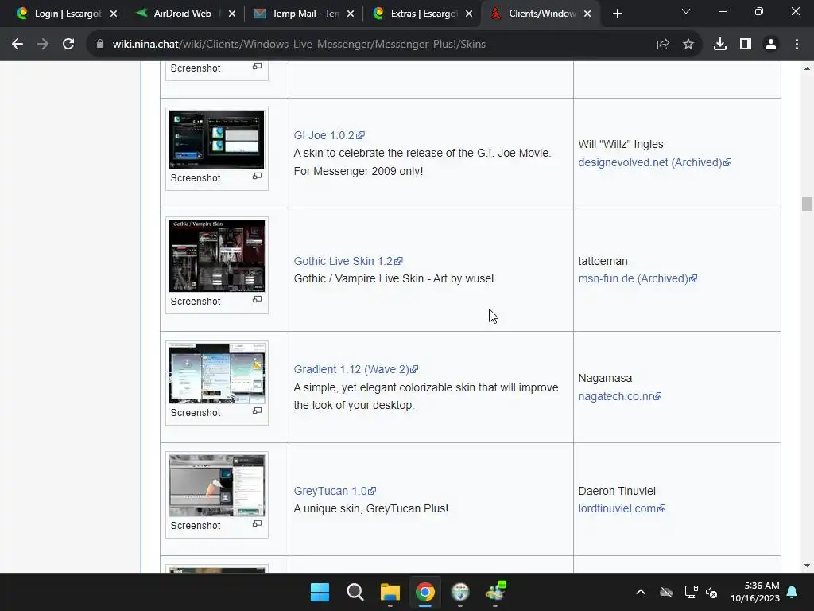Open the tab search chevron
Image resolution: width=814 pixels, height=611 pixels.
click(x=686, y=11)
